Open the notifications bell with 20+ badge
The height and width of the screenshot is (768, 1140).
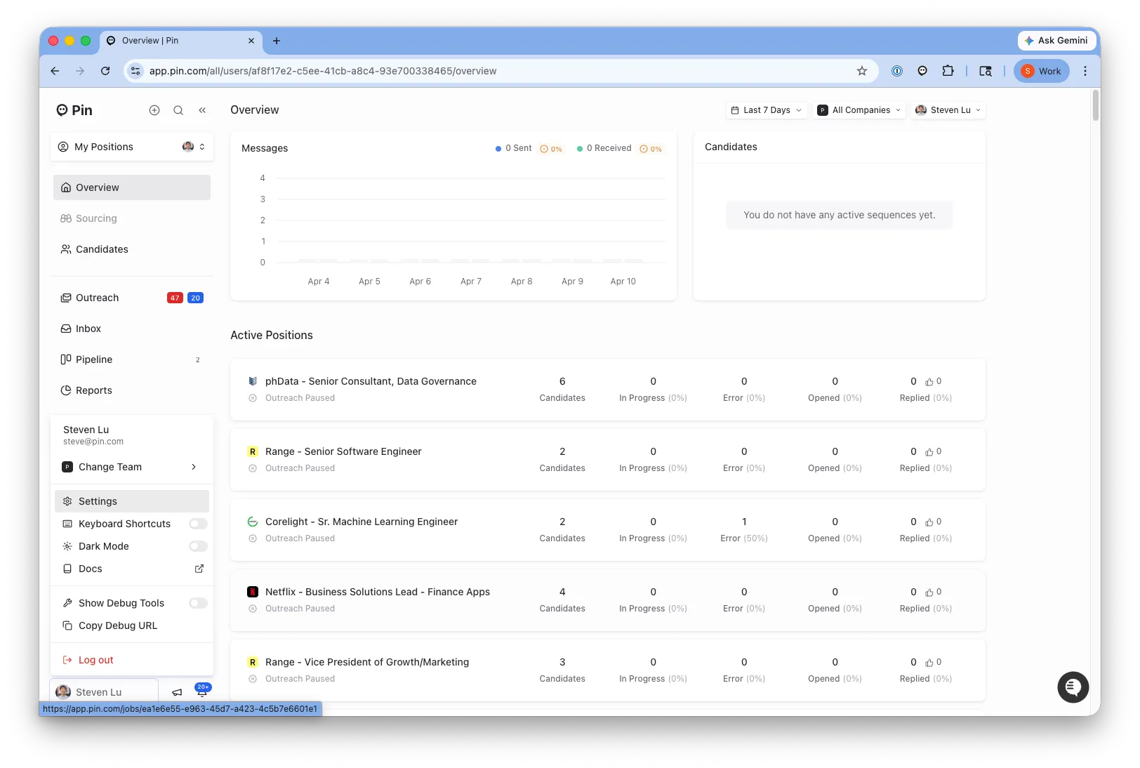(x=202, y=691)
